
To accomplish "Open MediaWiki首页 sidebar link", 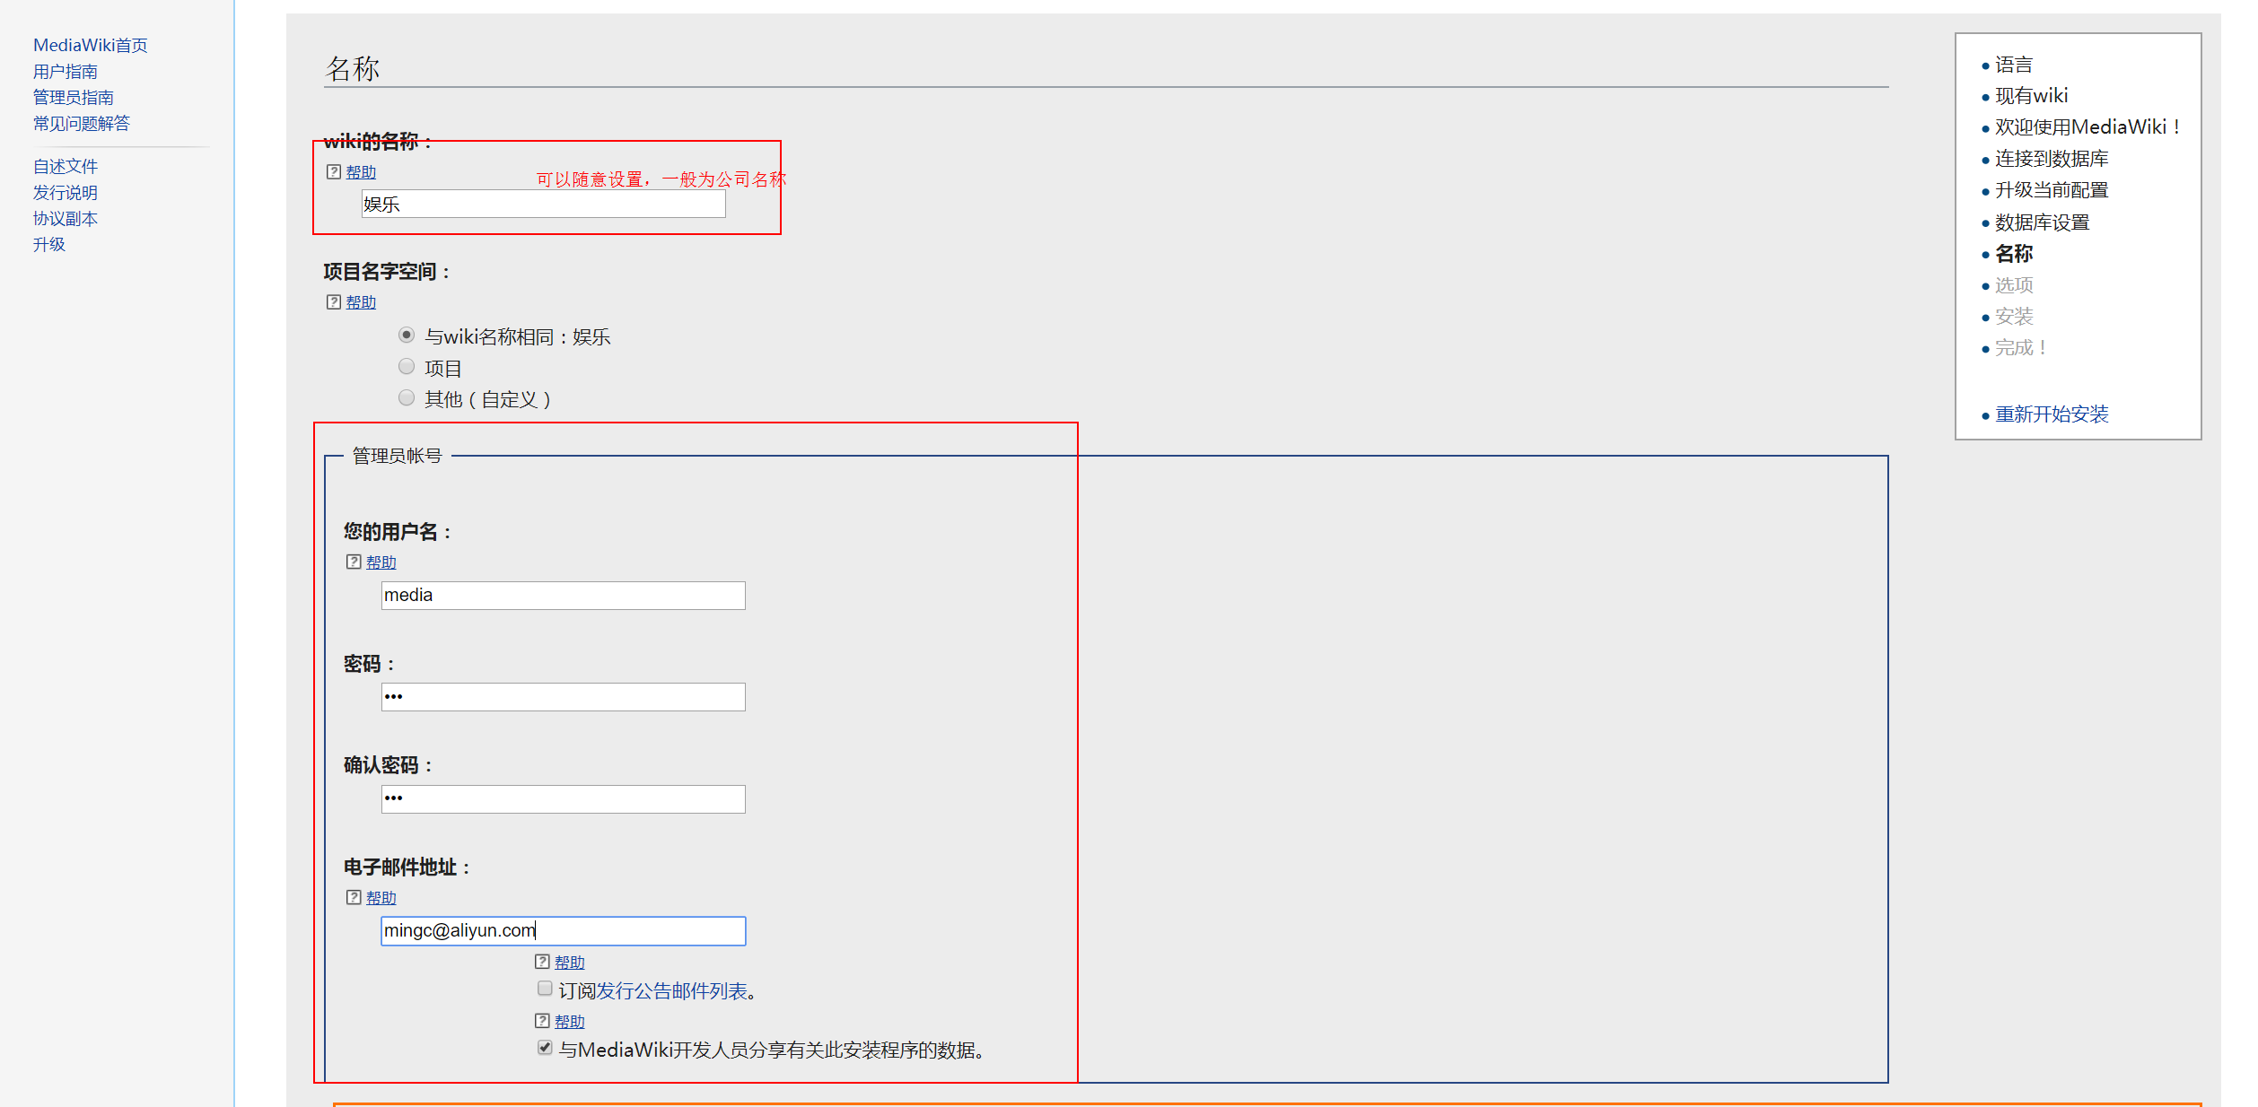I will pyautogui.click(x=91, y=45).
